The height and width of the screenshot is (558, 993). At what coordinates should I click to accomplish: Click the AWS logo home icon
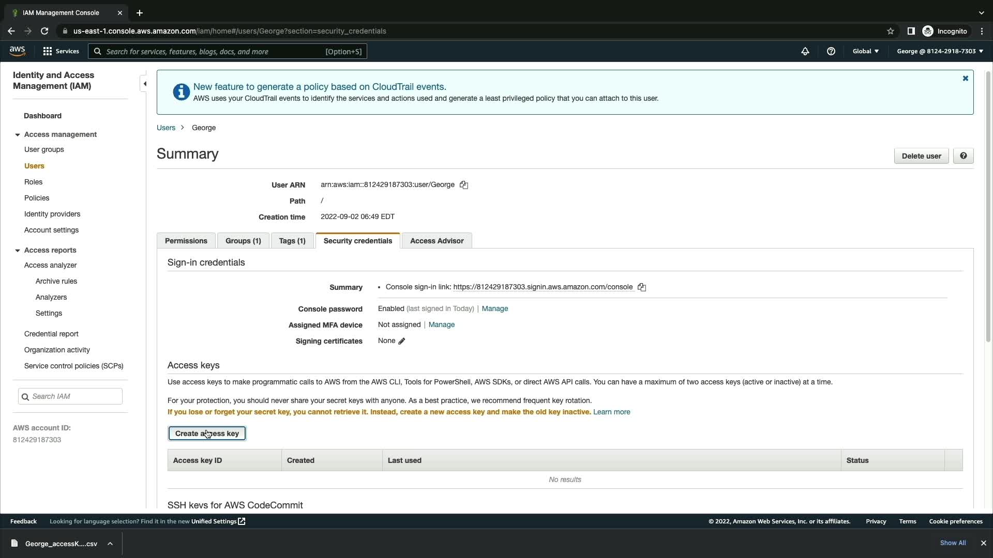[x=17, y=51]
